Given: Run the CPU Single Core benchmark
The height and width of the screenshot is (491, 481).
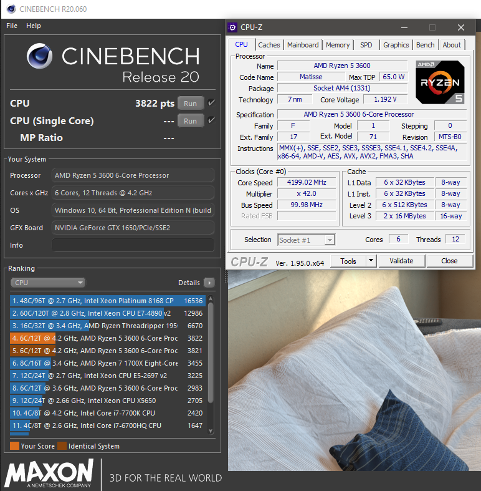Looking at the screenshot, I should [191, 121].
